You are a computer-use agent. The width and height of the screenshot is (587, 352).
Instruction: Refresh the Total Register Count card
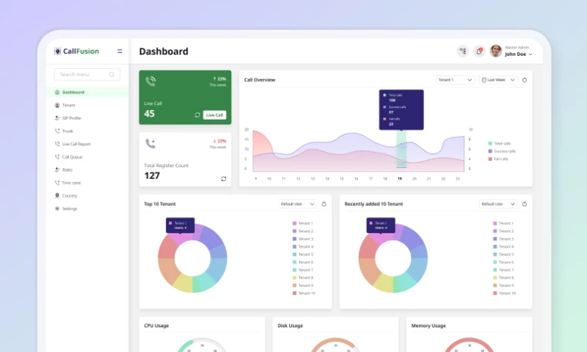tap(223, 178)
